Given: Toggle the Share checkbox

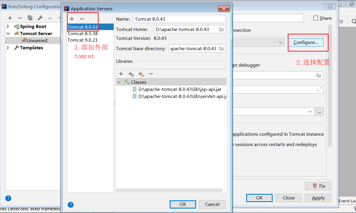Looking at the screenshot, I should (316, 18).
